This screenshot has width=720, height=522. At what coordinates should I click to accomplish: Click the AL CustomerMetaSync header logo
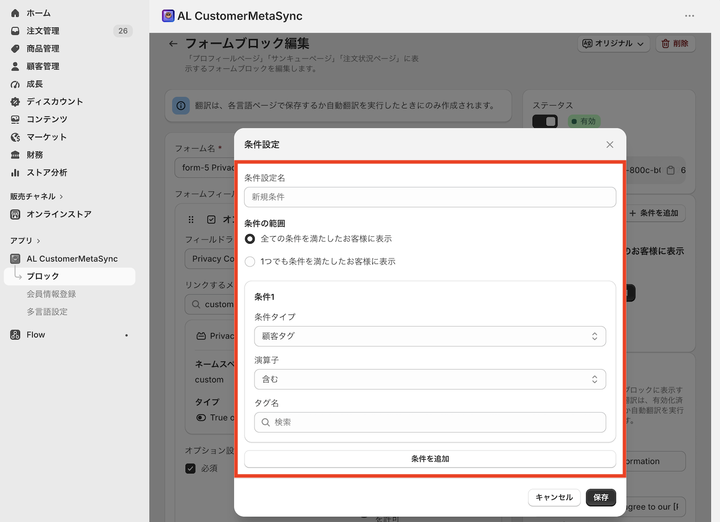[168, 16]
